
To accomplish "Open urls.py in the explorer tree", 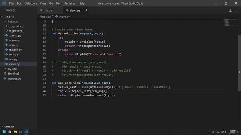I will point(13,59).
